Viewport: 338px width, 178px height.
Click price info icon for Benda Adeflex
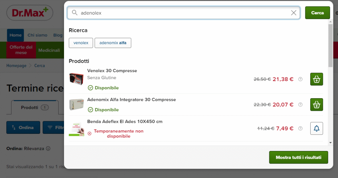tap(300, 129)
